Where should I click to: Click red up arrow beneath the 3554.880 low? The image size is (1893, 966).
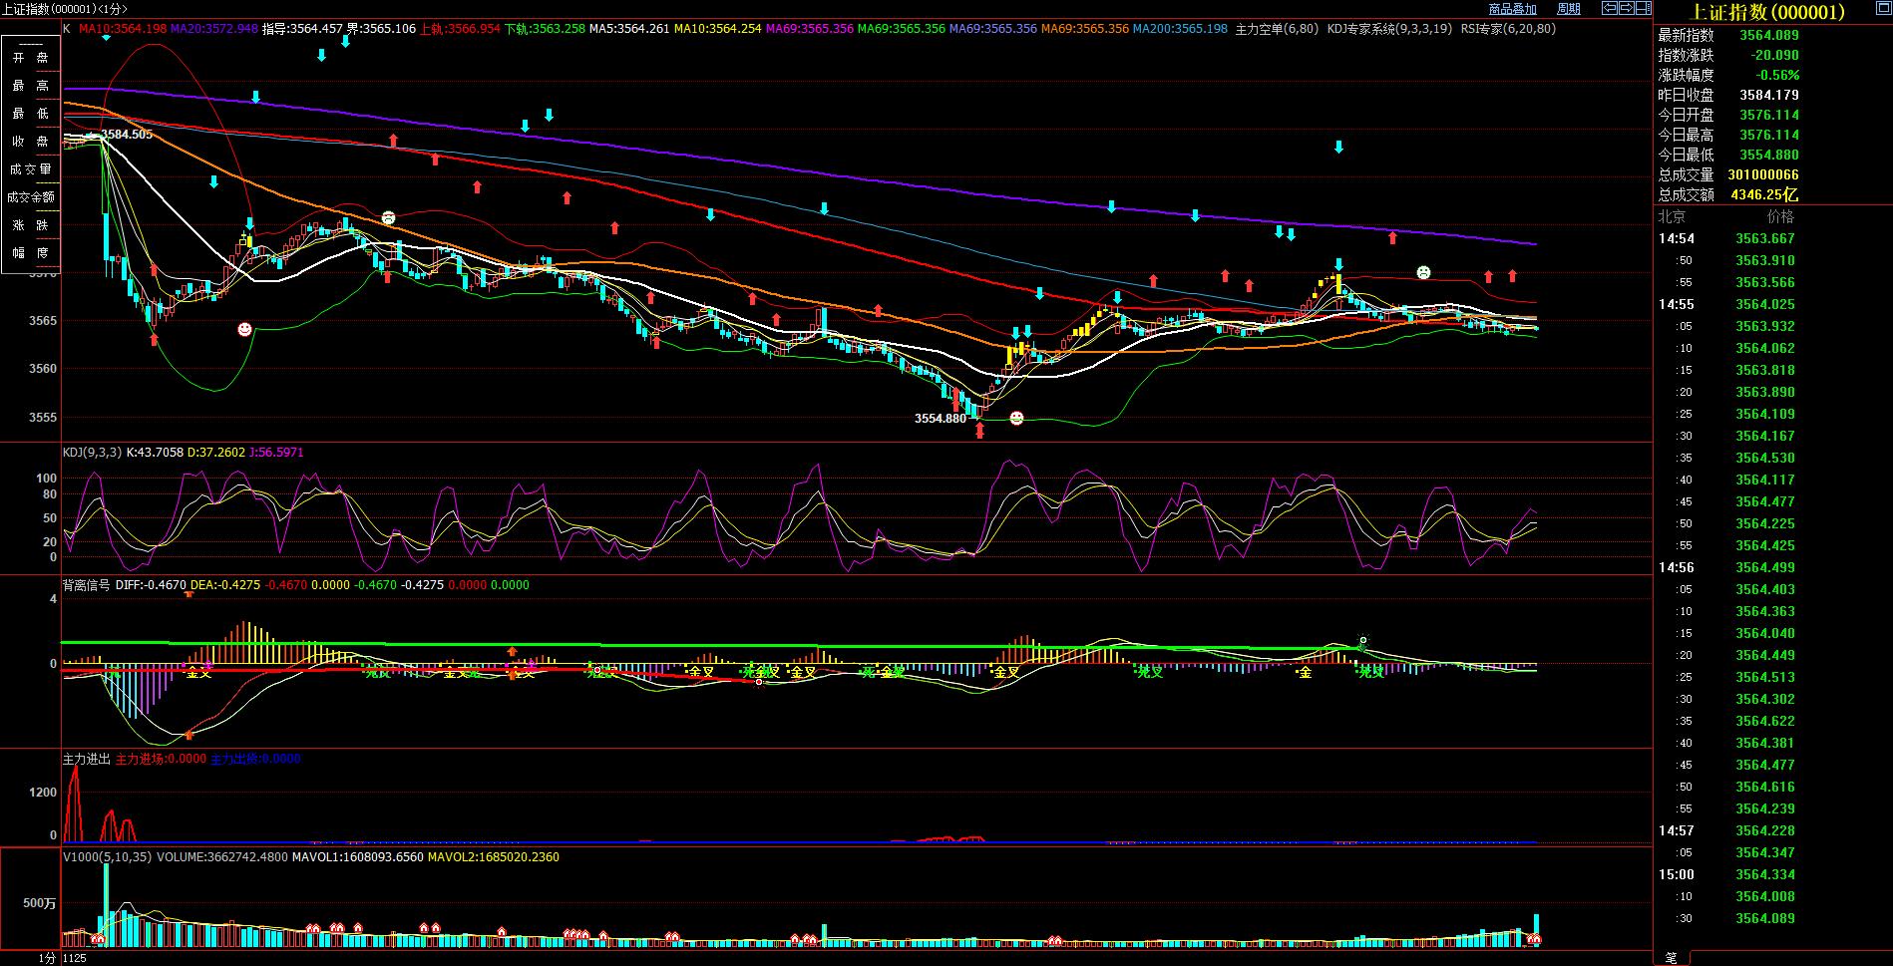(x=979, y=431)
